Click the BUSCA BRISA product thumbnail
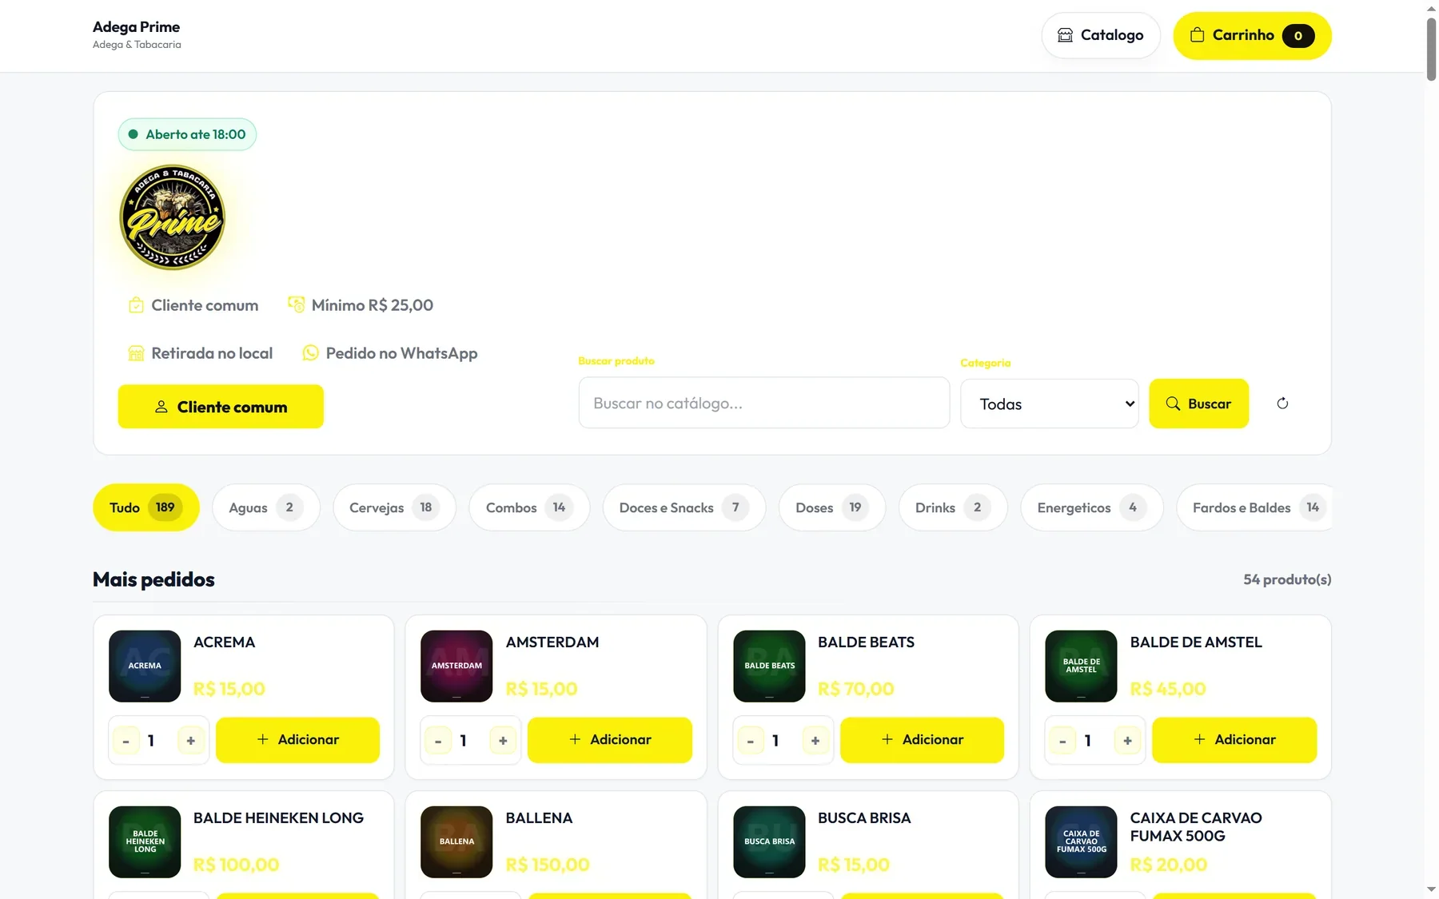The height and width of the screenshot is (899, 1439). click(x=769, y=841)
